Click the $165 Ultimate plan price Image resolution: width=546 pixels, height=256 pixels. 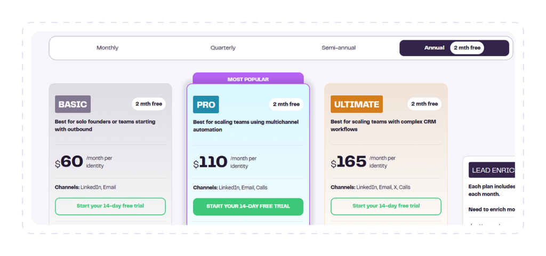click(349, 162)
